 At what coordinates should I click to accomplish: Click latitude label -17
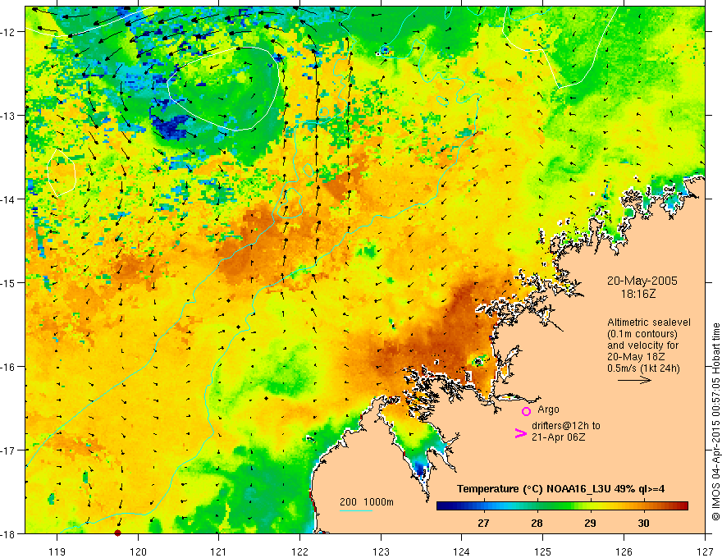(9, 450)
